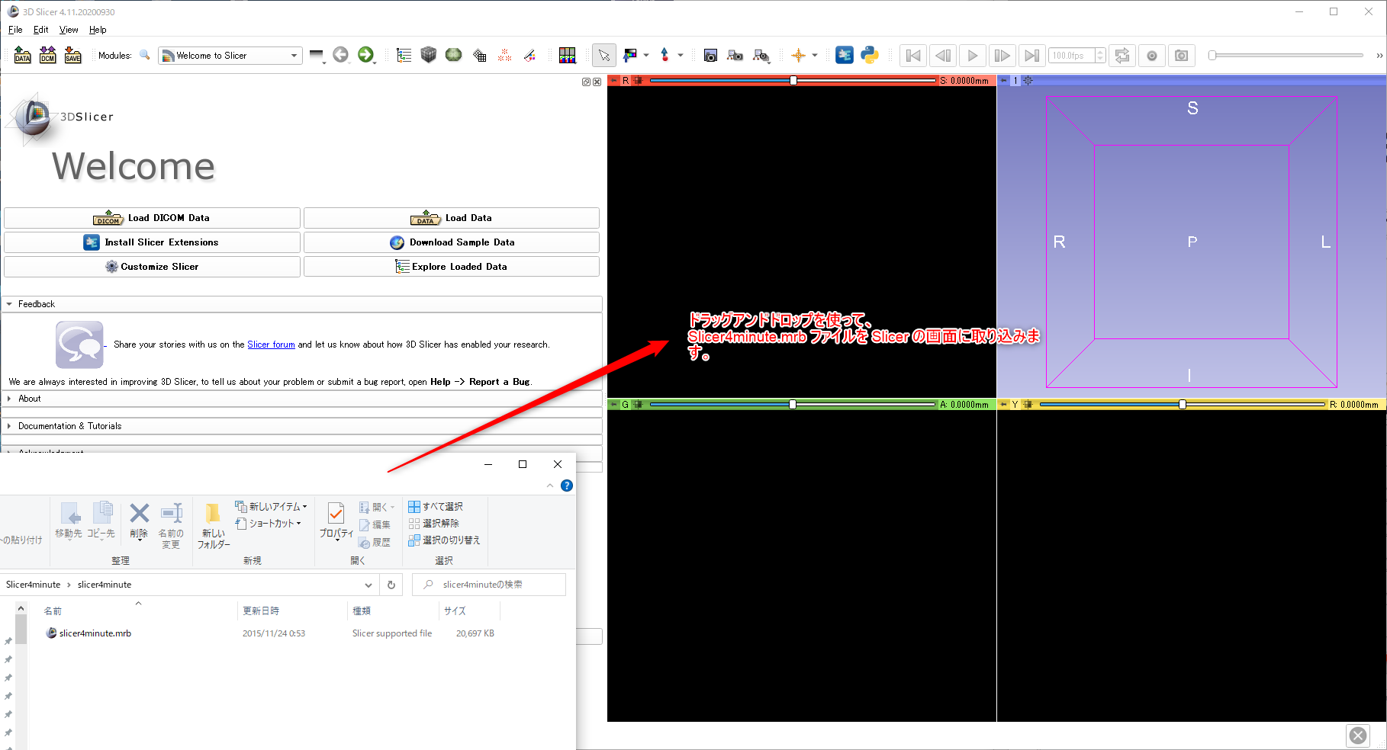Click the DCM DICOM toolbar icon
The width and height of the screenshot is (1387, 750).
coord(48,55)
